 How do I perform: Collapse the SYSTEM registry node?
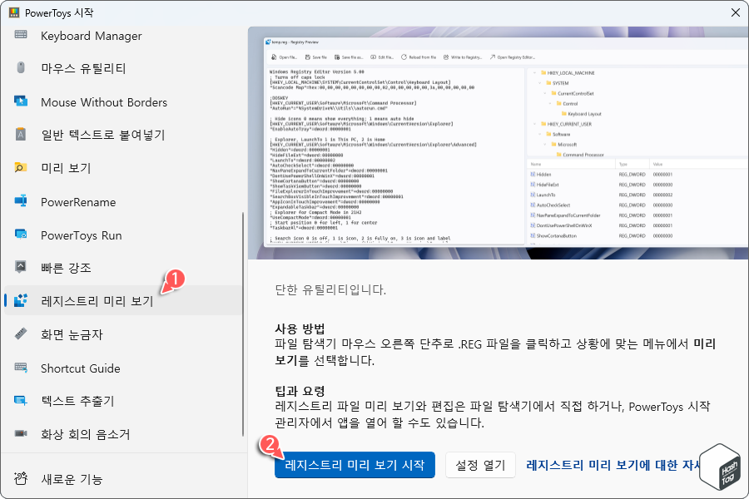(x=539, y=83)
